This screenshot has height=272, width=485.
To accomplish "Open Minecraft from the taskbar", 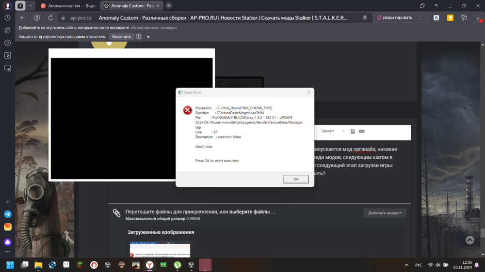I will (x=80, y=265).
